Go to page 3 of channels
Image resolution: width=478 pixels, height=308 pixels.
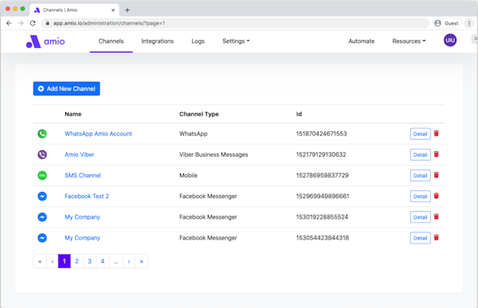89,261
